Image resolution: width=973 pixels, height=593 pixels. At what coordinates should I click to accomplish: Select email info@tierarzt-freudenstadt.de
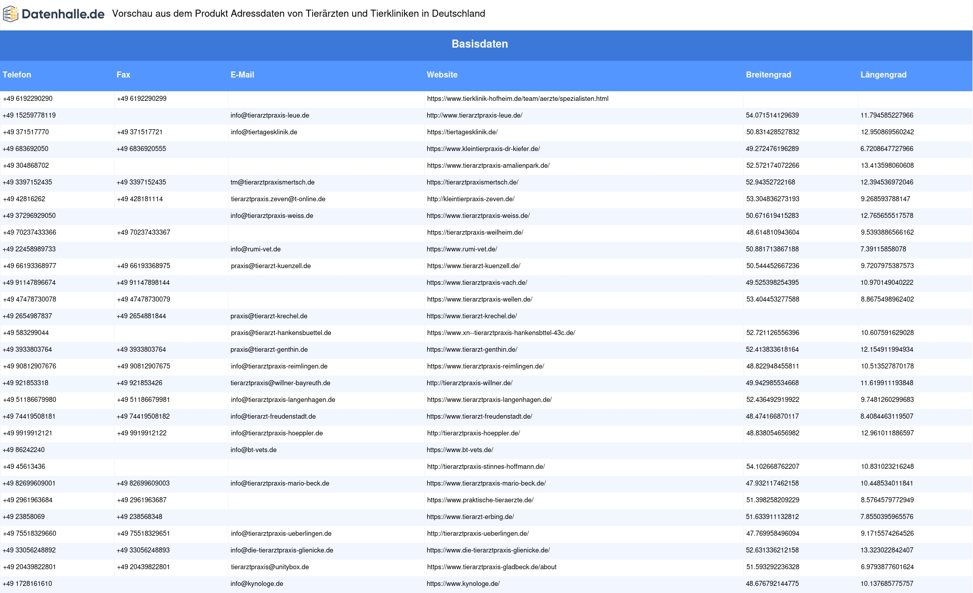(273, 417)
